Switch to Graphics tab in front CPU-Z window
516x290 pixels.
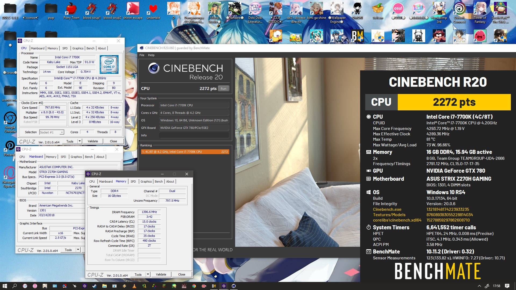tap(146, 182)
